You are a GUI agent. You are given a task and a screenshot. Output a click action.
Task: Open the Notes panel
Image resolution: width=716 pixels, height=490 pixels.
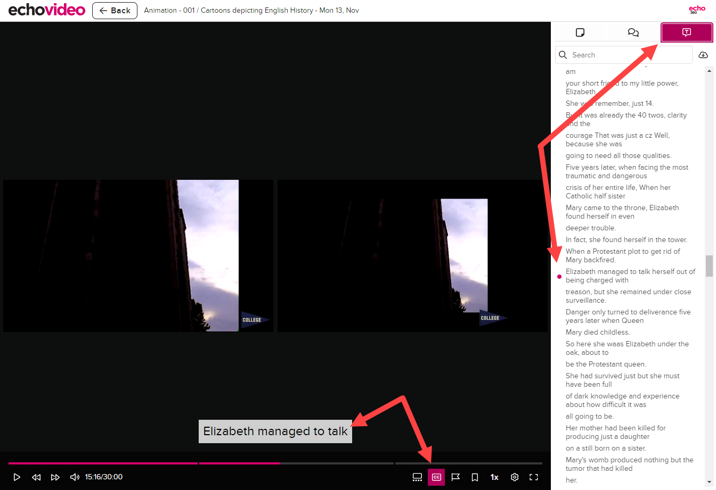[580, 32]
